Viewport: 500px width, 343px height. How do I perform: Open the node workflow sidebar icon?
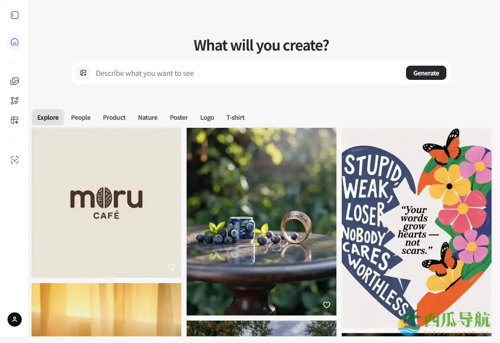point(15,101)
